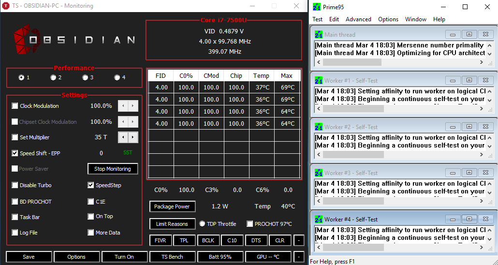The width and height of the screenshot is (498, 265).
Task: Open the Window menu in Prime95
Action: (415, 19)
